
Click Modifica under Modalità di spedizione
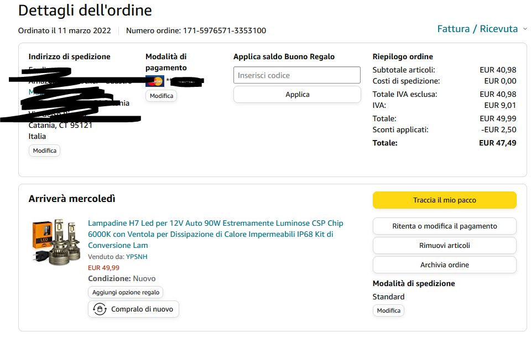pos(388,310)
